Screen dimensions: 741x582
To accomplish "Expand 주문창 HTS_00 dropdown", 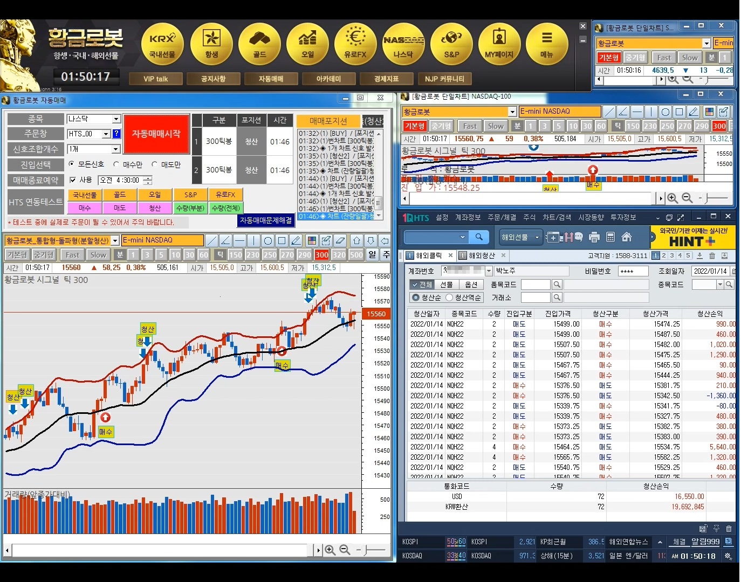I will click(106, 134).
